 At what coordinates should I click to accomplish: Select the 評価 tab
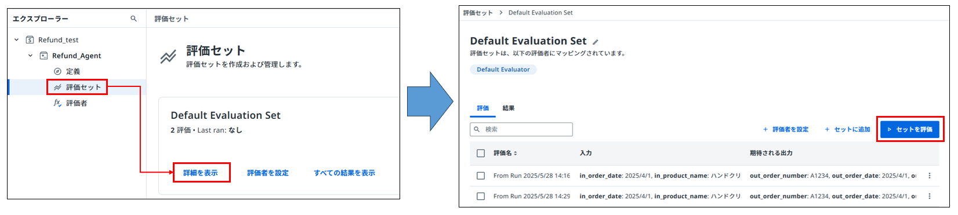click(x=483, y=108)
